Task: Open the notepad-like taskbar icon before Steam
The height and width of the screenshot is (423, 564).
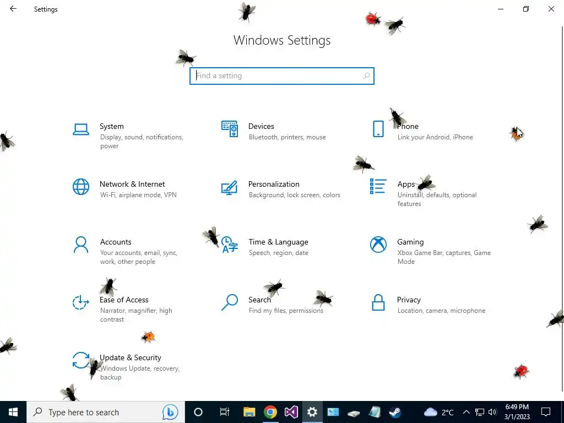Action: [x=375, y=412]
